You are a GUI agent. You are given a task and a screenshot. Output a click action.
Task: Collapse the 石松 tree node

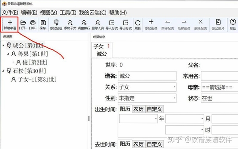coord(4,71)
